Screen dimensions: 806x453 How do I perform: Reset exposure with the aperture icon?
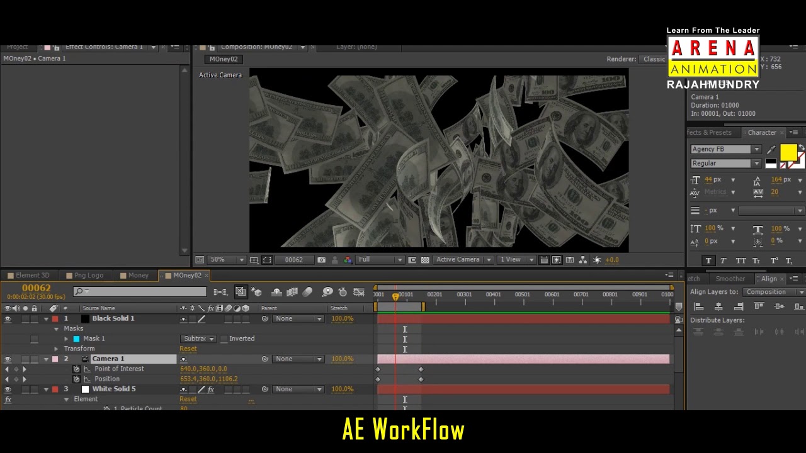[597, 260]
